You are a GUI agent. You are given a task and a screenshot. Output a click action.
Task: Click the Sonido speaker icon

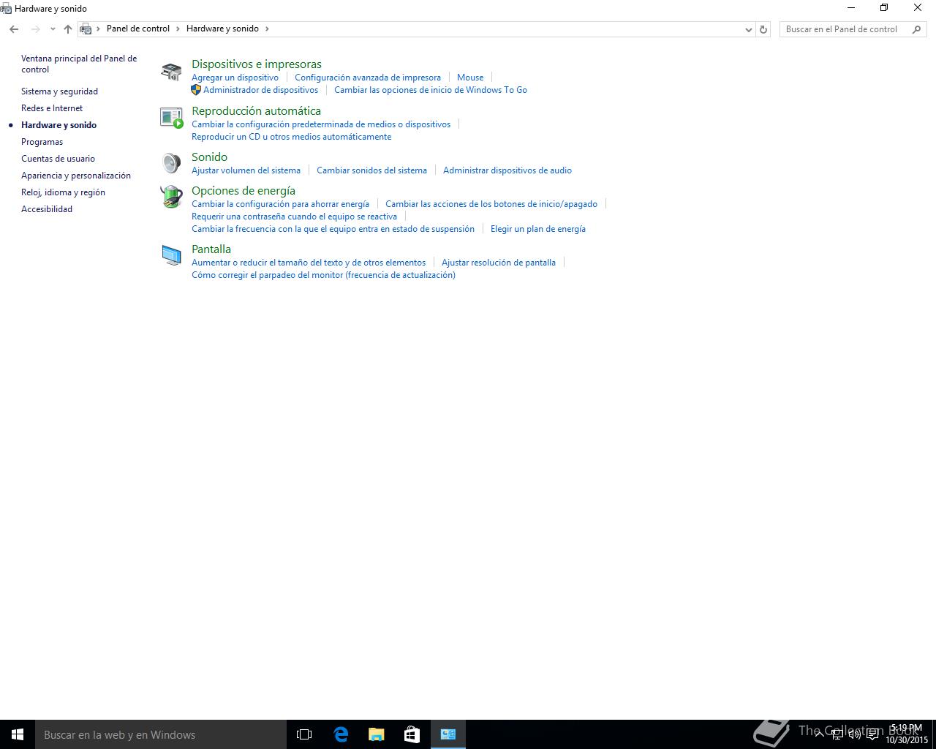[171, 162]
